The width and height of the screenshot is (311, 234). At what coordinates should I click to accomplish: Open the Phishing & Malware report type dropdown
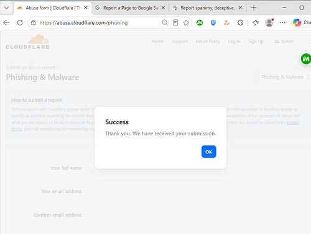[284, 77]
